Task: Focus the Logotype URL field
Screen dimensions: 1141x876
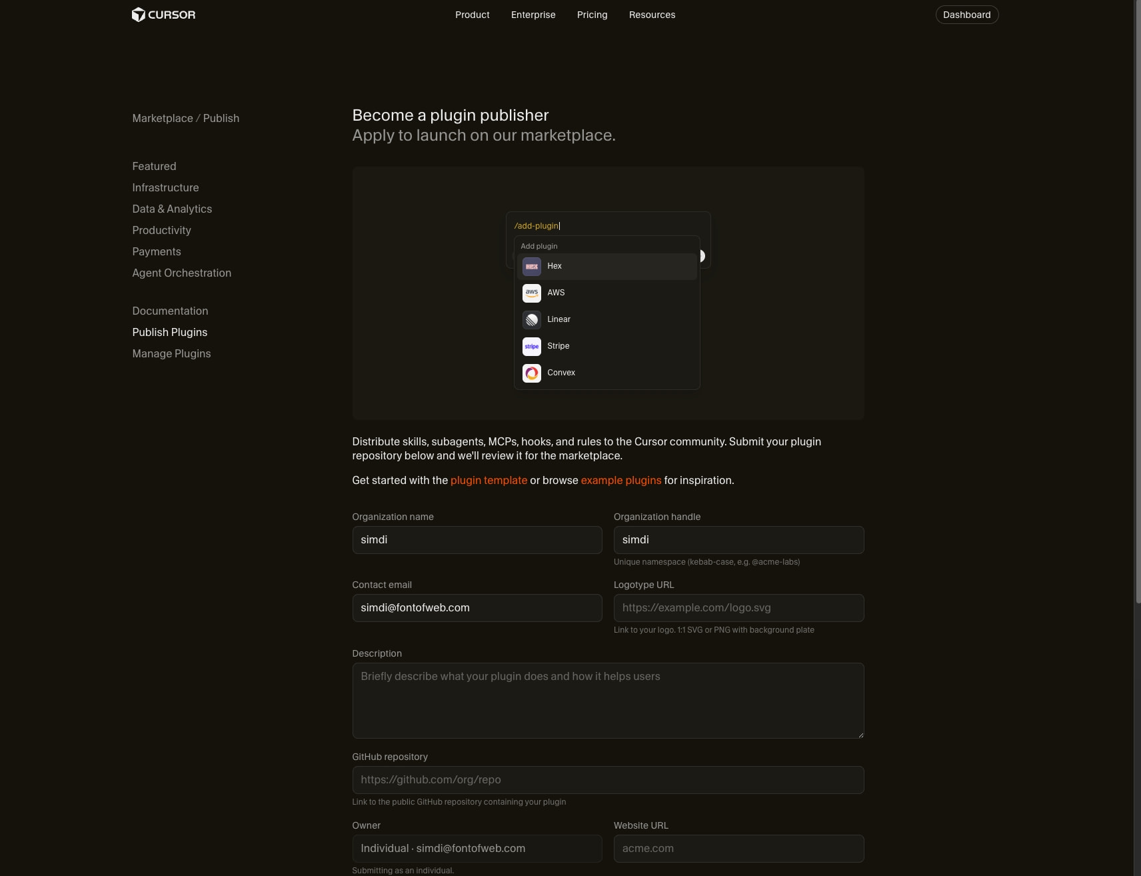Action: point(738,608)
